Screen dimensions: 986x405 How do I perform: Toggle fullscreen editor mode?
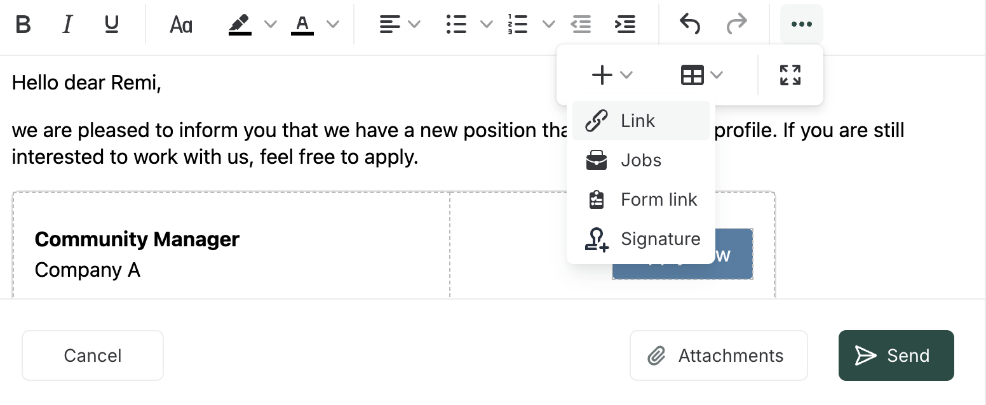pos(790,75)
